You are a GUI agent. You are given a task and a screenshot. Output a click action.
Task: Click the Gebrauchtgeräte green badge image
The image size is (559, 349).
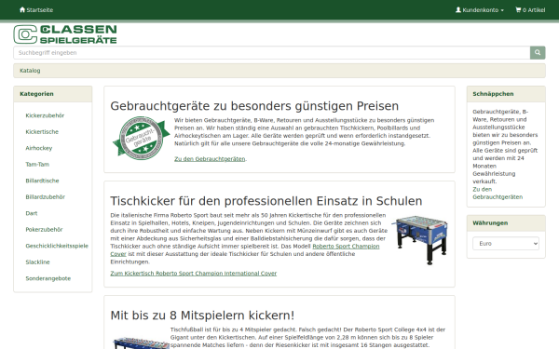point(142,138)
